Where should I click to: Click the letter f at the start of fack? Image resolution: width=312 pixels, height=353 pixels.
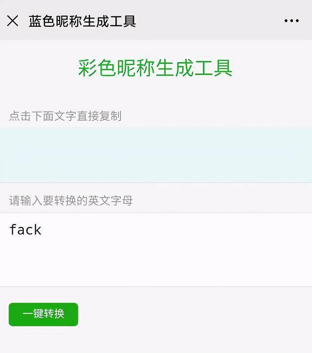click(x=12, y=229)
